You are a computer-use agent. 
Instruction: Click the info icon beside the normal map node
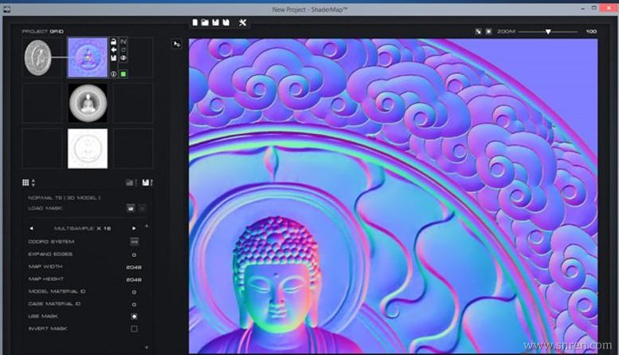coord(113,74)
